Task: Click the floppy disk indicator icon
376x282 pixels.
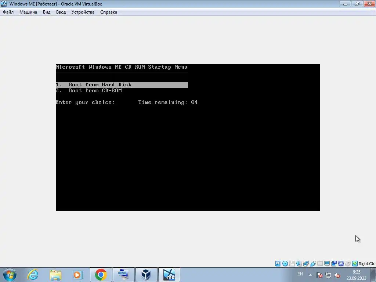Action: pos(292,264)
